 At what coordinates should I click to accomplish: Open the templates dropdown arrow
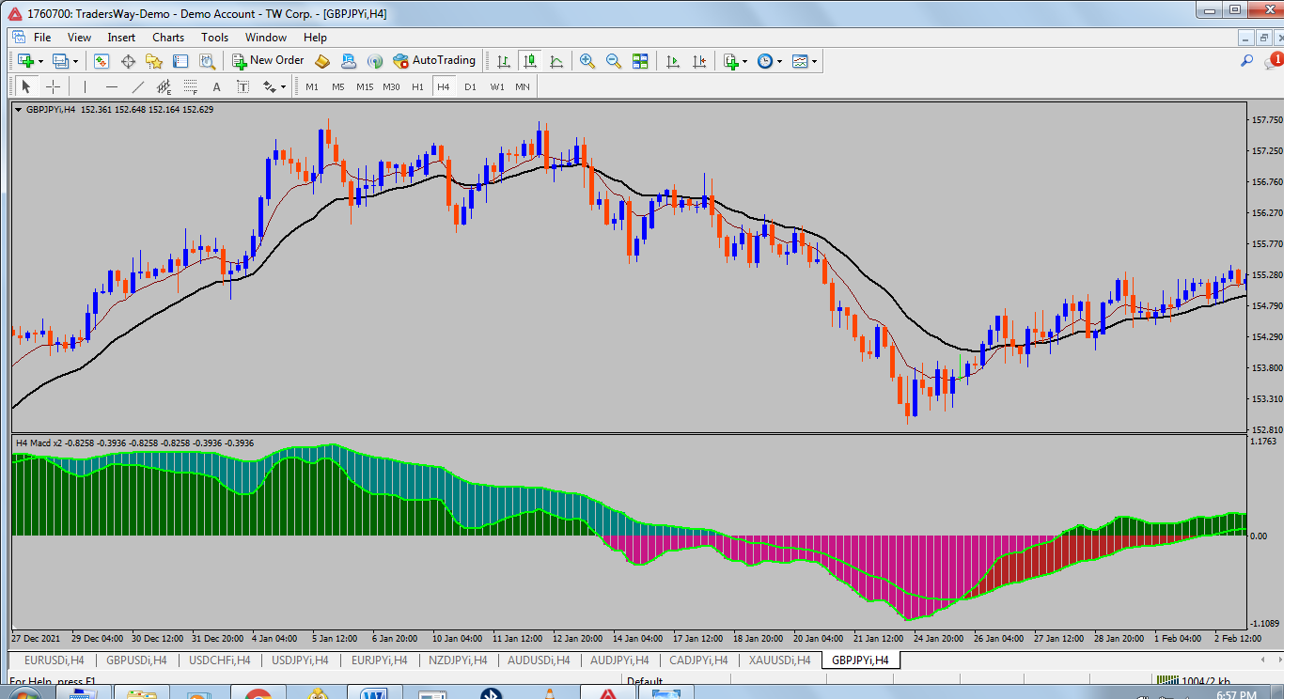click(814, 62)
